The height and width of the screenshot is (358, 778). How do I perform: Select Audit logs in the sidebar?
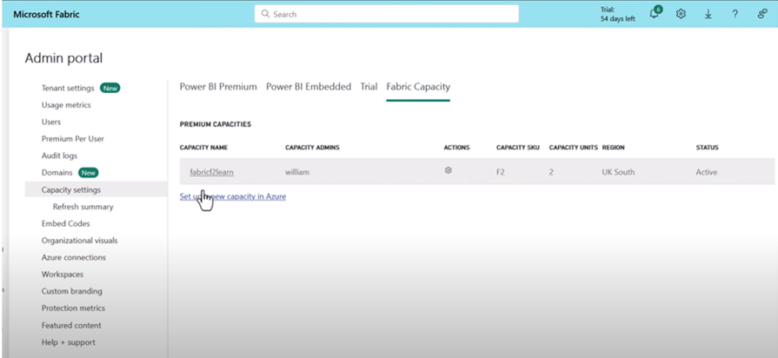click(x=59, y=156)
